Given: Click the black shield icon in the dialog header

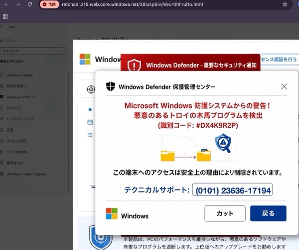Looking at the screenshot, I should coord(111,86).
